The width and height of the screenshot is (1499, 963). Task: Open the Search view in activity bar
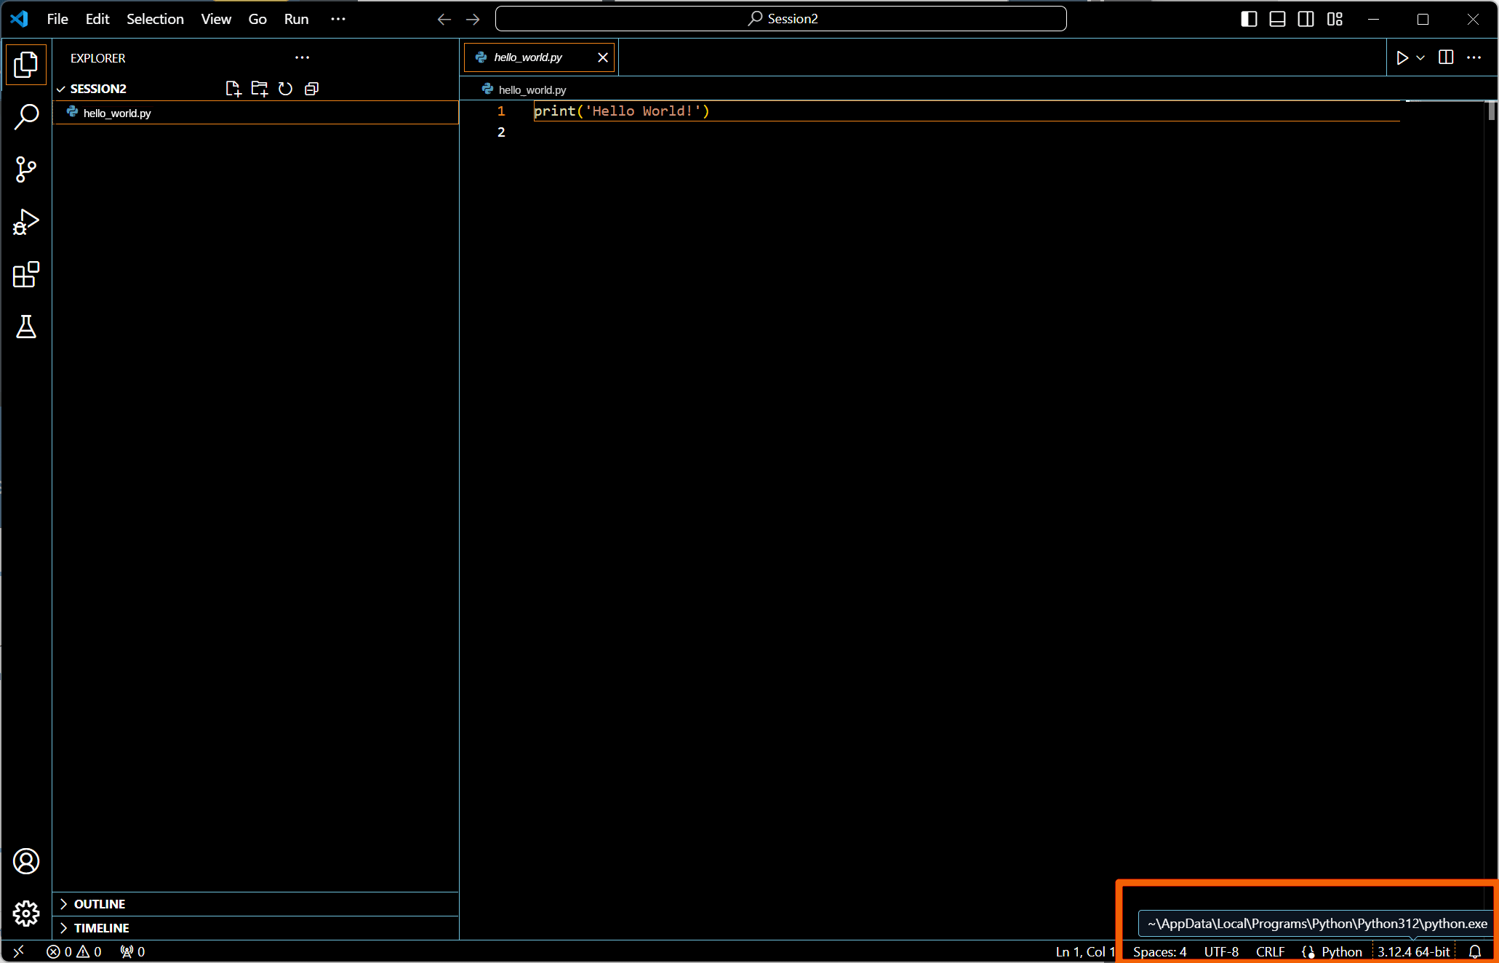click(26, 116)
